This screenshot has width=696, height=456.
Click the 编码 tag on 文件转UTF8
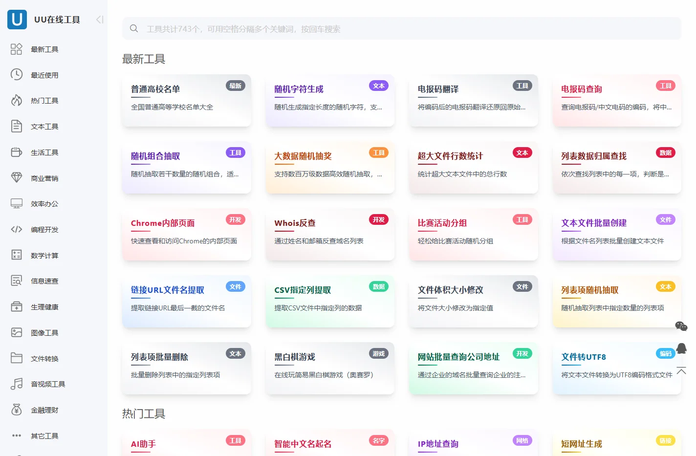(x=666, y=353)
